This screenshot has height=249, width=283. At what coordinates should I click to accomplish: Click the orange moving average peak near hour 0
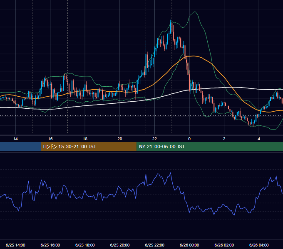193,56
